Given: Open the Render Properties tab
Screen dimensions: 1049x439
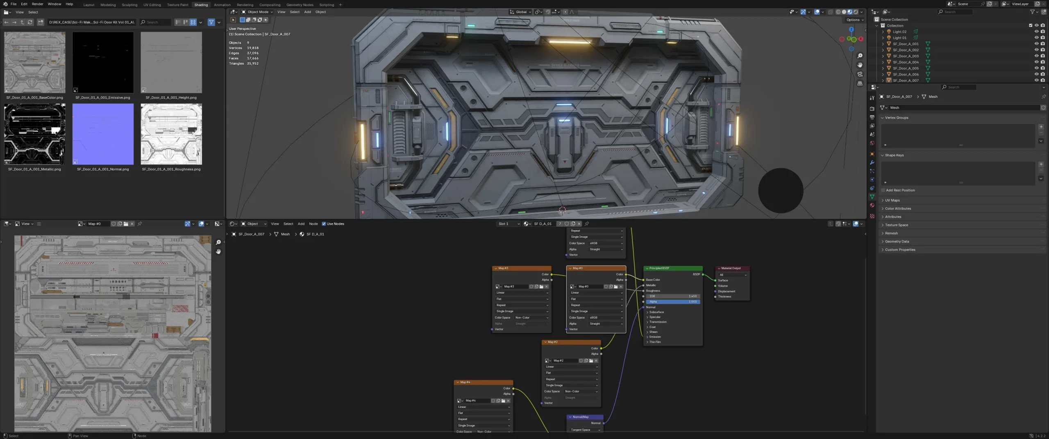Looking at the screenshot, I should pyautogui.click(x=872, y=109).
